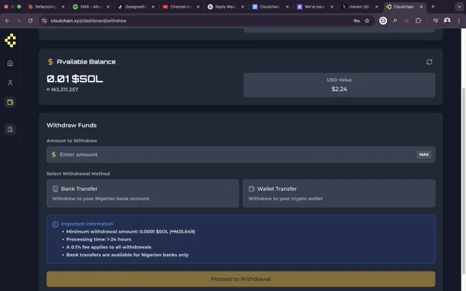
Task: Switch to the We're back tab
Action: coord(315,7)
